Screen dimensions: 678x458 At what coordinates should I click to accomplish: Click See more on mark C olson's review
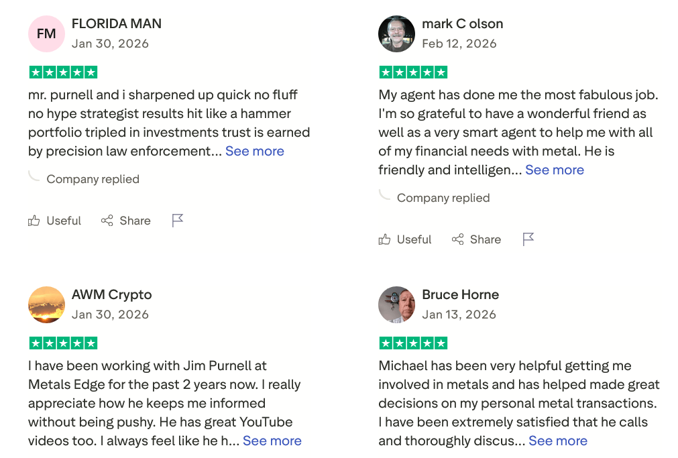(554, 170)
